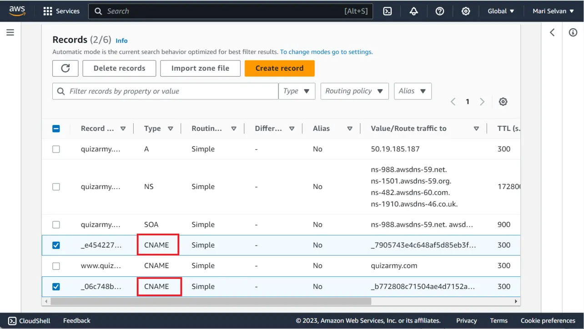This screenshot has height=329, width=584.
Task: Open the info panel icon
Action: point(573,32)
